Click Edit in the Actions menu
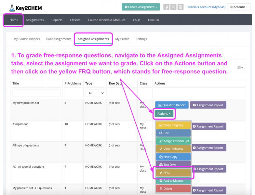Viewport: 255px width, 195px height. (173, 133)
